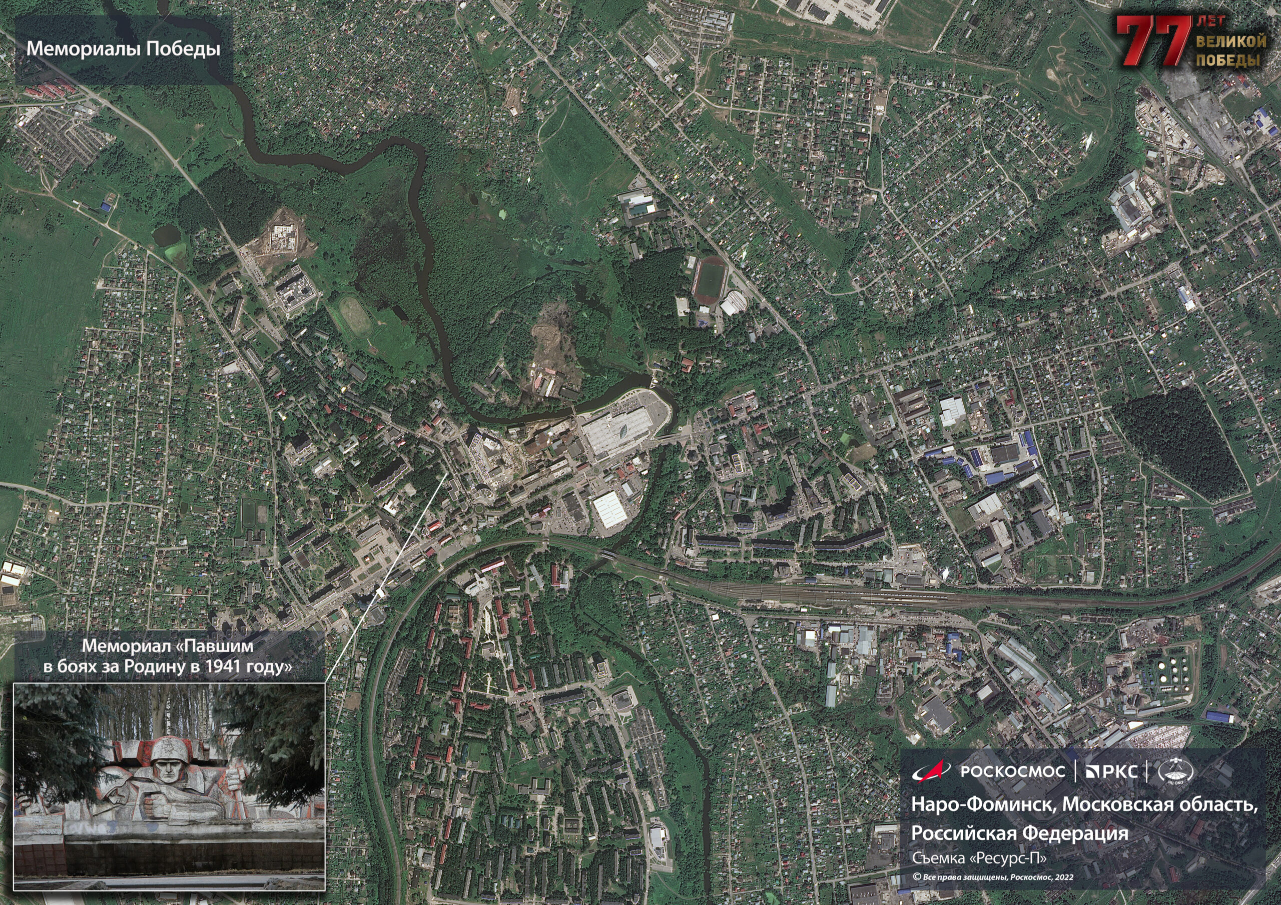Click the round НЦ ОМЗ emblem
Screen dimensions: 1281x905
pyautogui.click(x=1175, y=771)
